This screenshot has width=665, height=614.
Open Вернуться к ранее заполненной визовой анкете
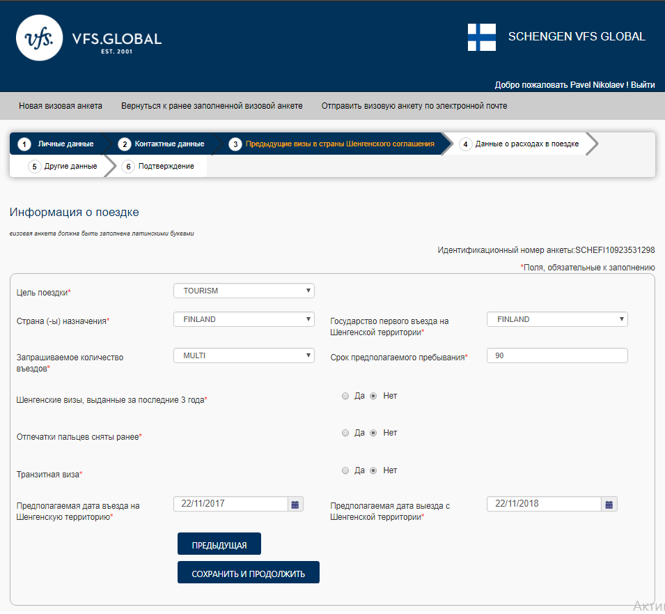212,106
